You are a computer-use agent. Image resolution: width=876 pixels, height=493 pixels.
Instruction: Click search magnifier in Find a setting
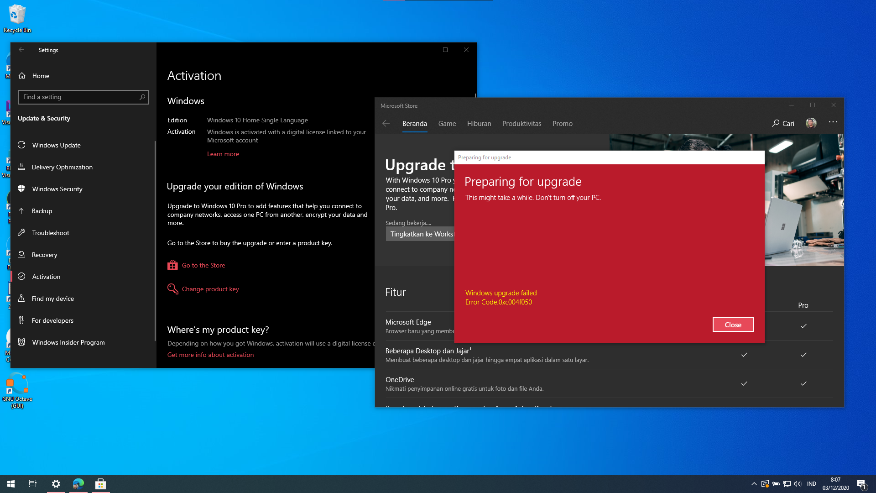[x=142, y=97]
